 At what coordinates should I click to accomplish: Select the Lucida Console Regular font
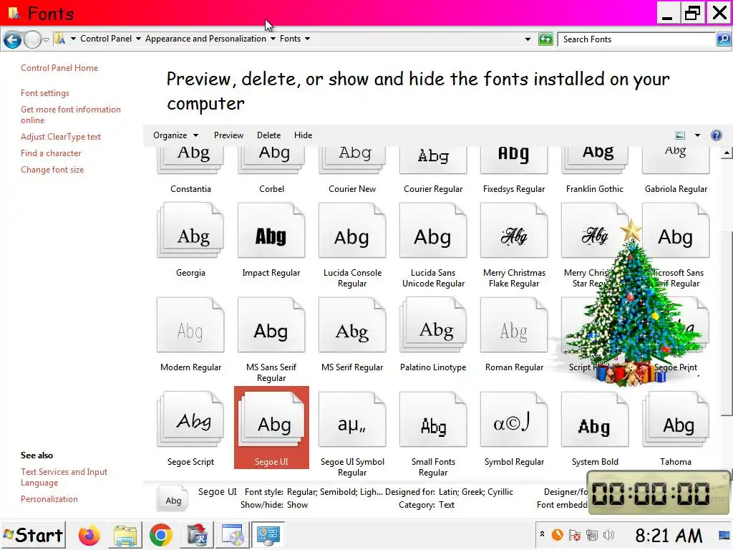click(352, 230)
